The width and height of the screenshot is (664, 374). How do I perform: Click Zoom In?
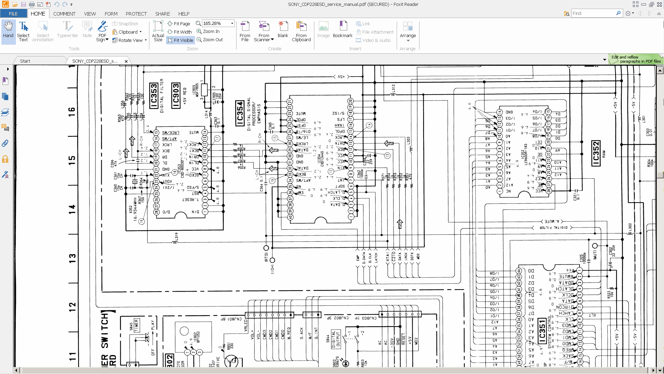pos(208,31)
